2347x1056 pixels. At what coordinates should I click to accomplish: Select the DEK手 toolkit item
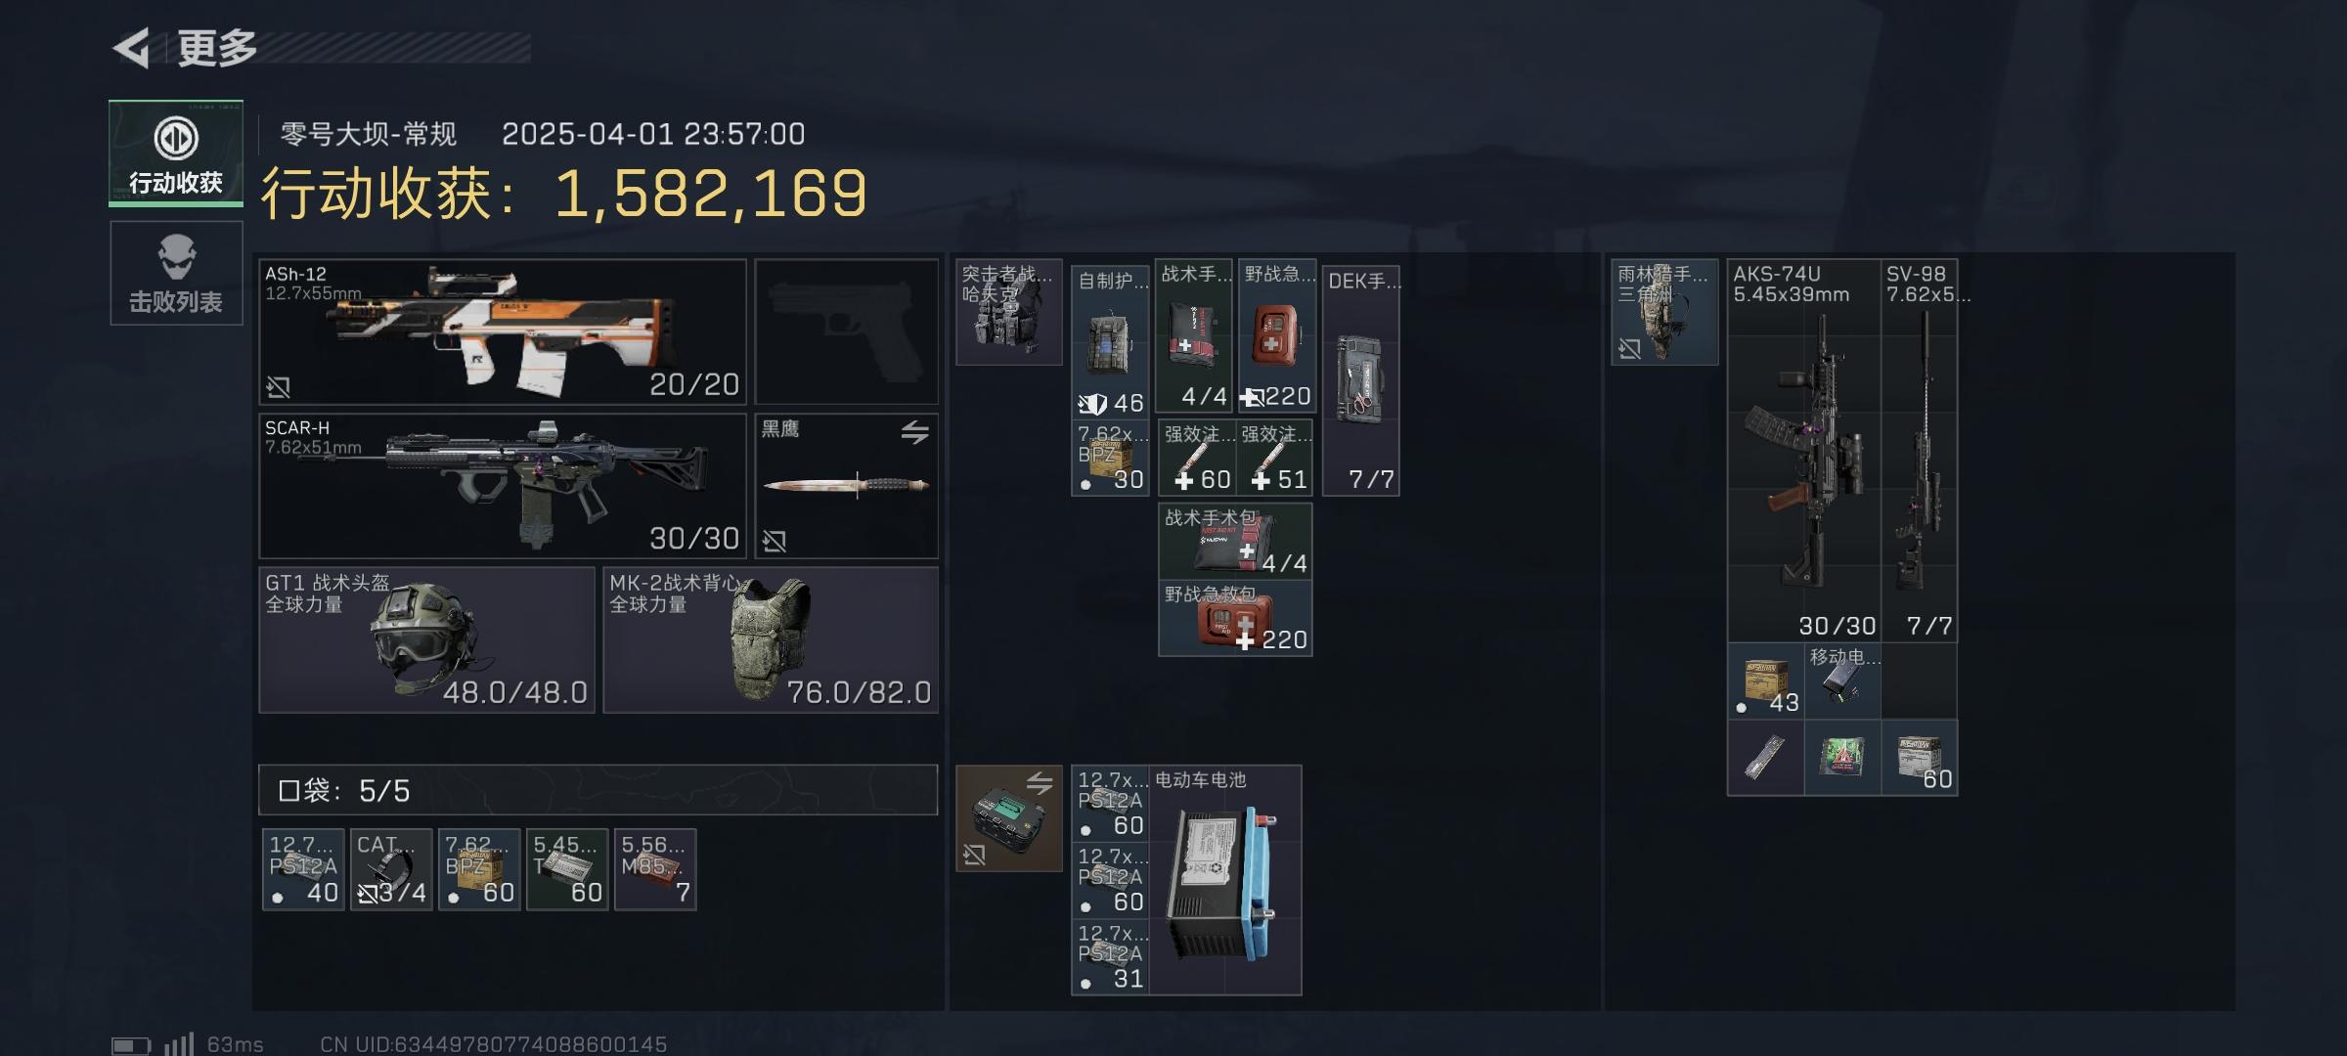(x=1361, y=380)
